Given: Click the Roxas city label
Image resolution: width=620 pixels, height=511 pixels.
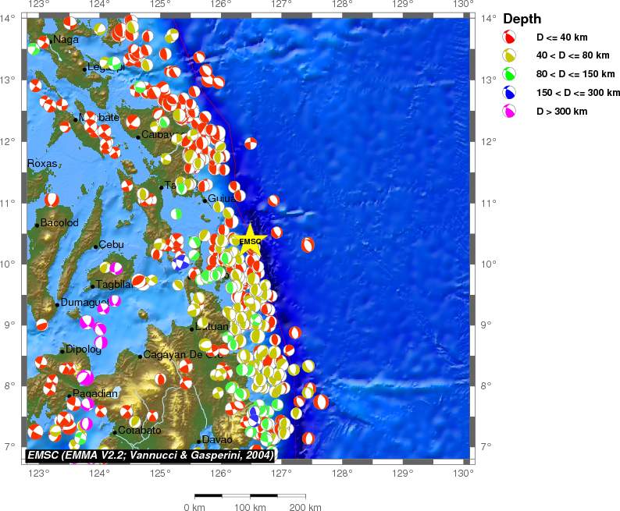Looking at the screenshot, I should tap(42, 164).
